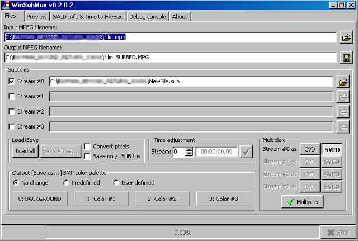Start the Multiplex button
This screenshot has height=241, width=358.
pos(303,202)
